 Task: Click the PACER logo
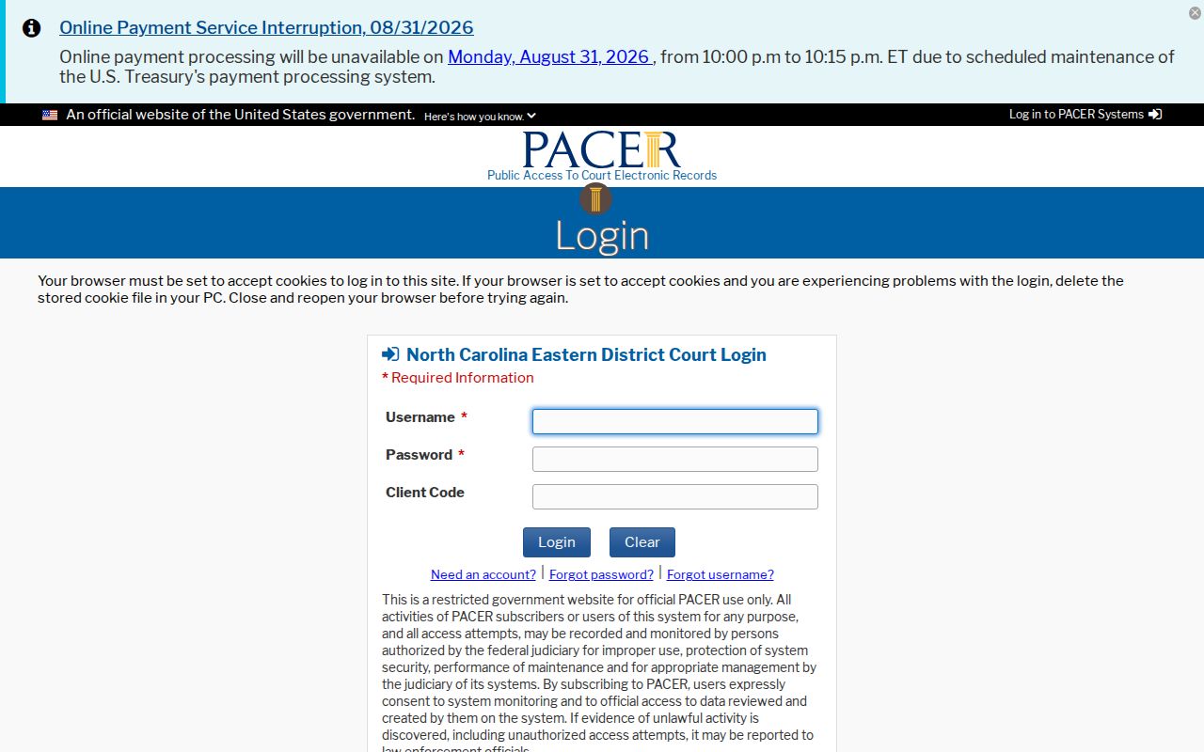[601, 149]
